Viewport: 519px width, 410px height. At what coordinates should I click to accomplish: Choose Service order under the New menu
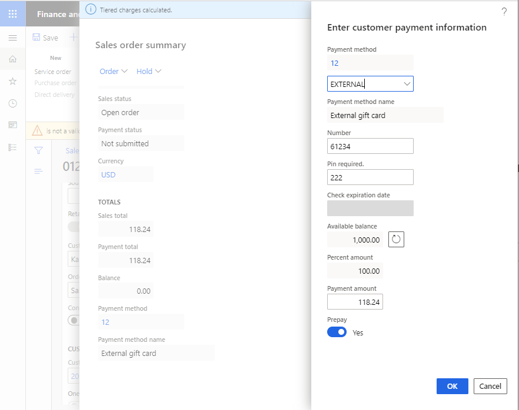click(53, 71)
